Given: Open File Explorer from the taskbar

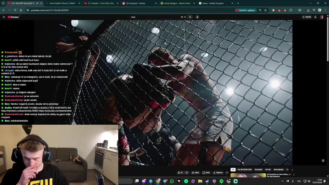Looking at the screenshot, I should point(200,181).
